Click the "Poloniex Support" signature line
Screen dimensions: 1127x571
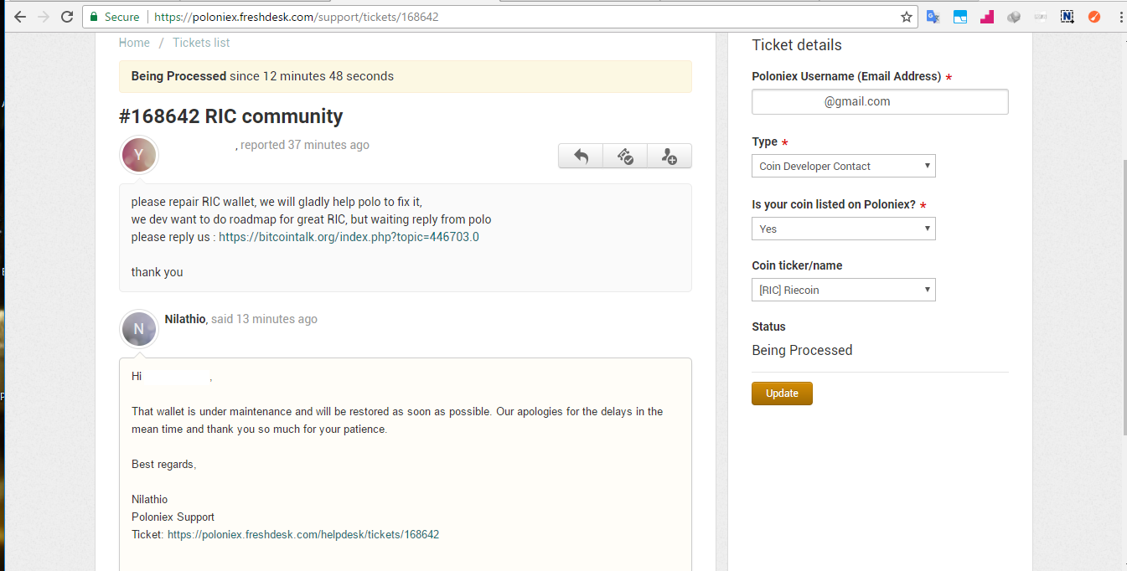click(173, 517)
